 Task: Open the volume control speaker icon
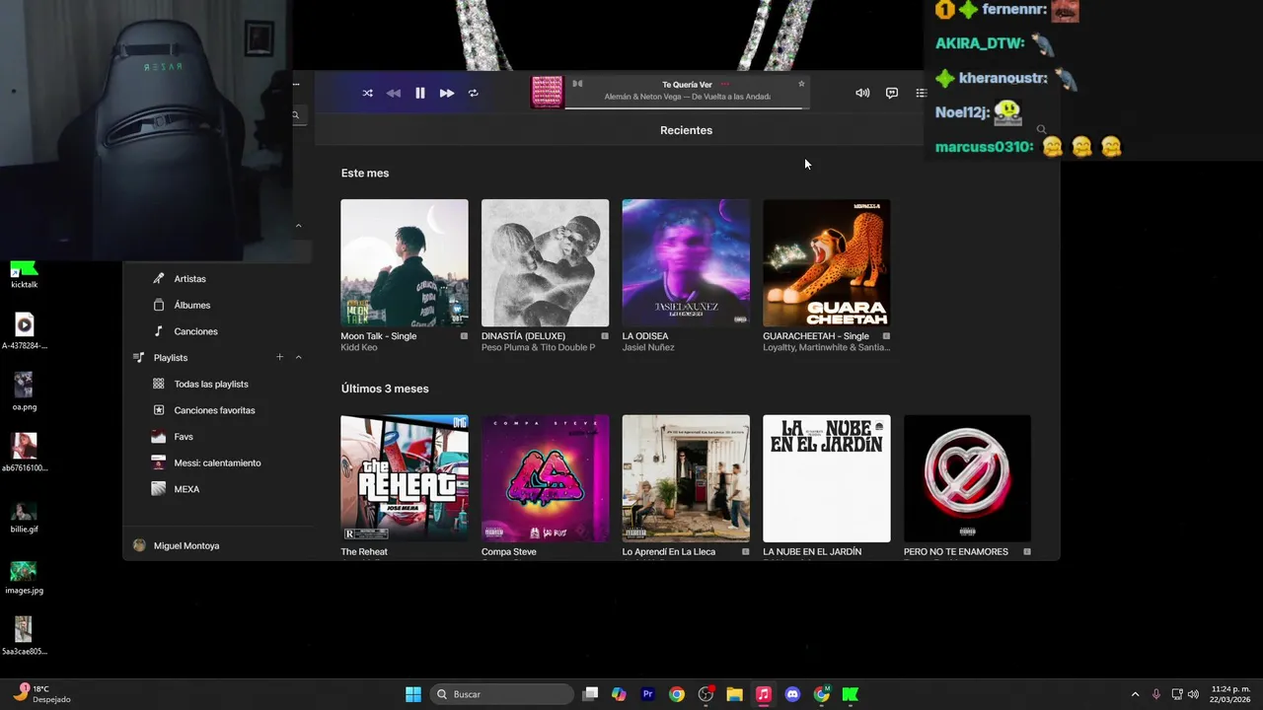pyautogui.click(x=862, y=93)
